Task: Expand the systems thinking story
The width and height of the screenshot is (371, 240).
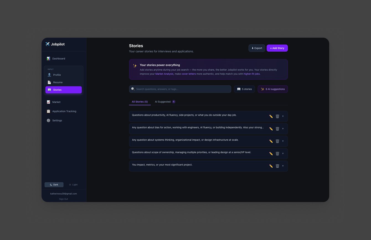Action: (x=283, y=141)
